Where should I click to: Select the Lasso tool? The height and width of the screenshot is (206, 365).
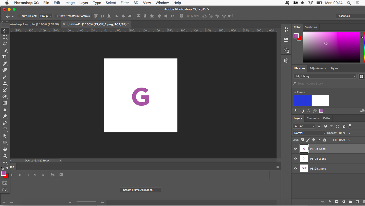(5, 44)
